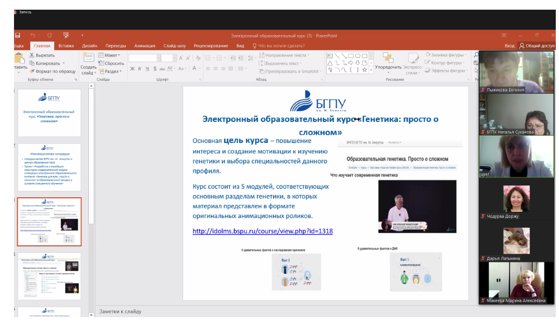Toggle italic (К) formatting
Viewport: 559px width, 322px height.
pyautogui.click(x=139, y=69)
